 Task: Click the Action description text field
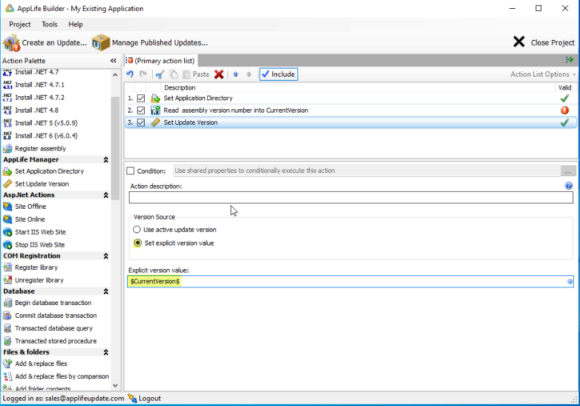[x=351, y=197]
